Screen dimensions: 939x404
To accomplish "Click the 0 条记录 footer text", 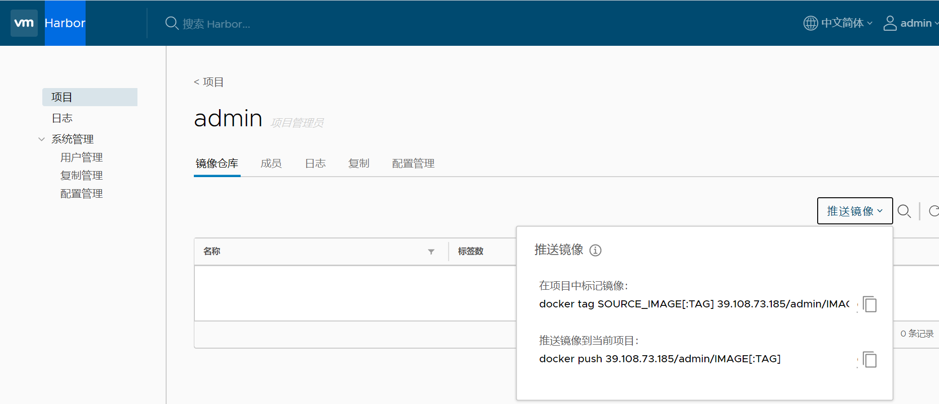I will (x=917, y=334).
